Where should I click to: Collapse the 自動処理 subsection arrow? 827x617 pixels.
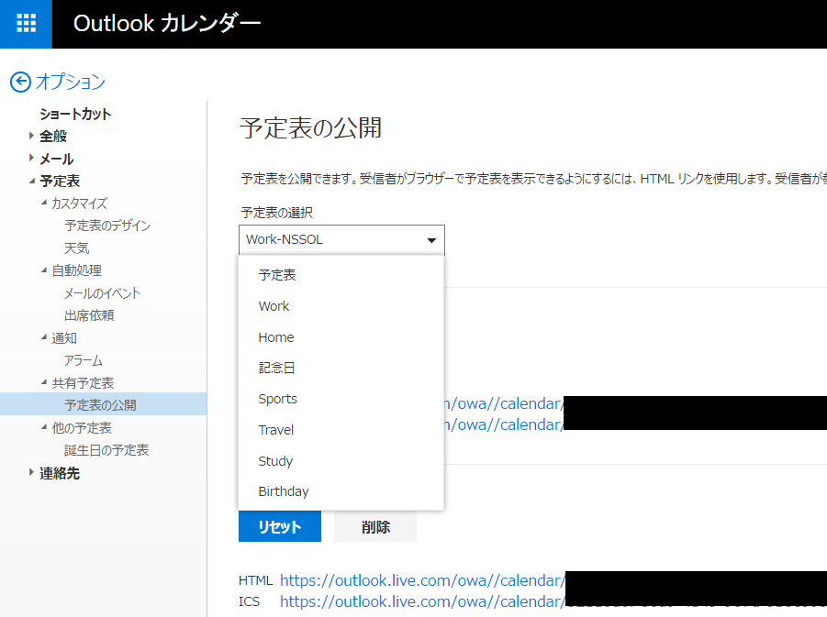tap(44, 270)
